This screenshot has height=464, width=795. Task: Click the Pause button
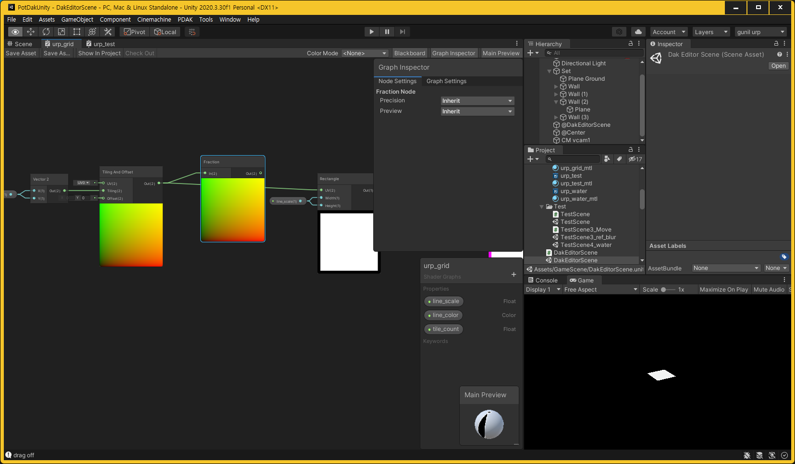click(x=387, y=32)
